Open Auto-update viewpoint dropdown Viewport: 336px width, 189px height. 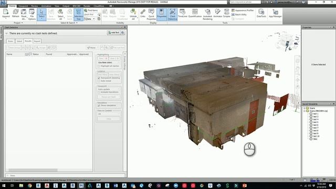point(109,89)
